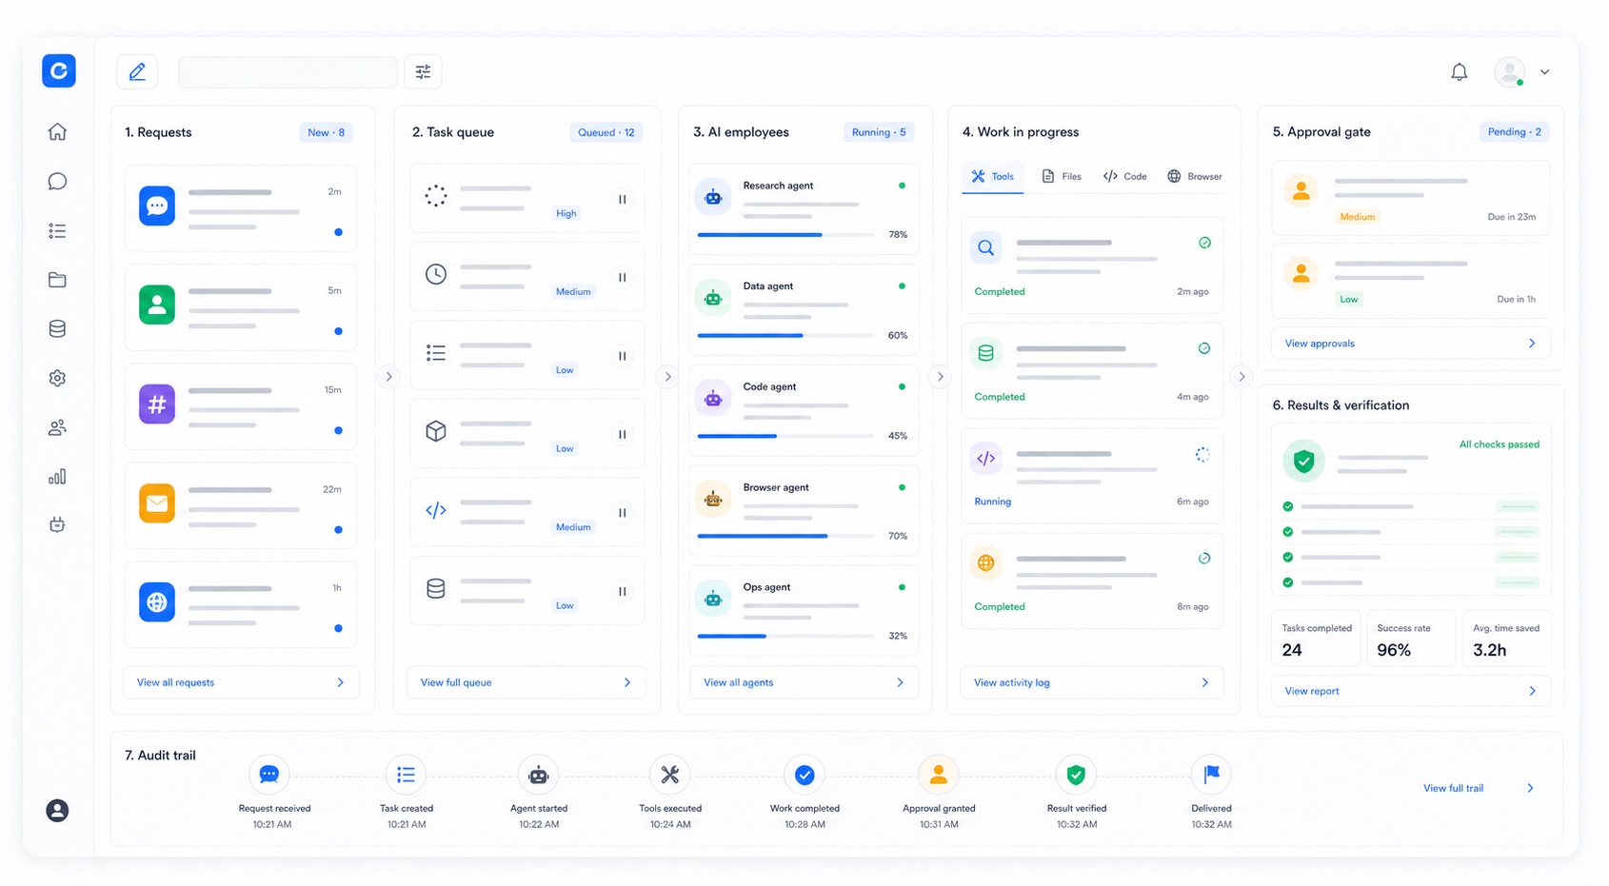Viewport: 1609px width, 886px height.
Task: Click the search tool icon in work list
Action: (x=986, y=247)
